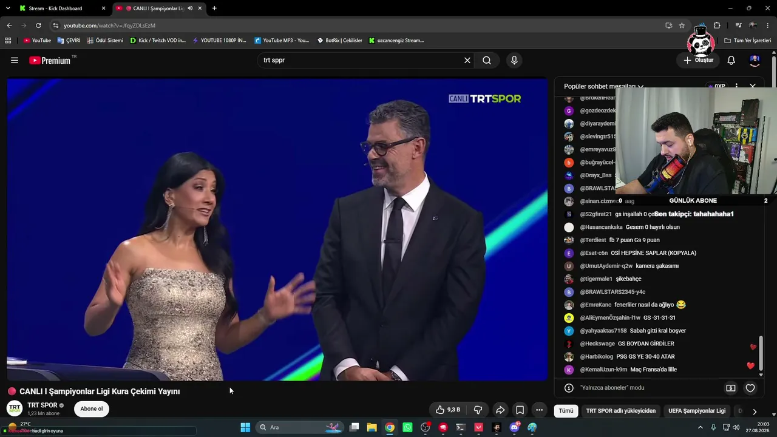This screenshot has width=777, height=437.
Task: Open the YouTube account avatar menu
Action: pos(755,60)
